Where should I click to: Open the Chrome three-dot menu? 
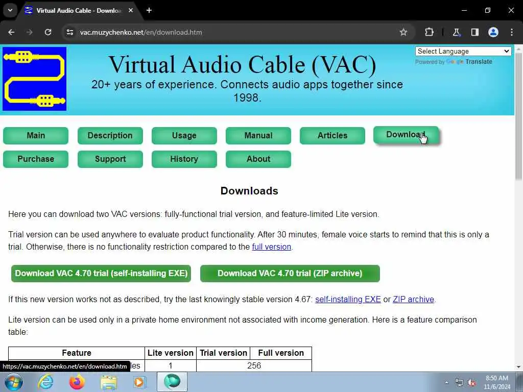[512, 32]
